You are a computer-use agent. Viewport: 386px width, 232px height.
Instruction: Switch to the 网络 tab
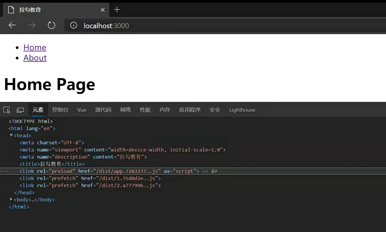click(x=125, y=110)
